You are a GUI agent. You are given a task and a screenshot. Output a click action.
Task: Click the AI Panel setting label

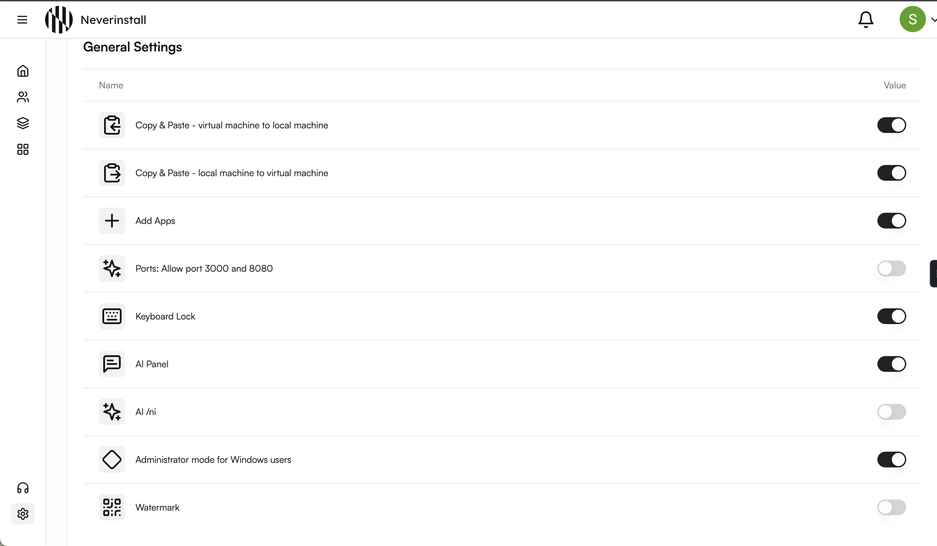tap(152, 364)
